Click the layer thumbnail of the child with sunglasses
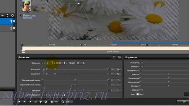 click(x=27, y=6)
